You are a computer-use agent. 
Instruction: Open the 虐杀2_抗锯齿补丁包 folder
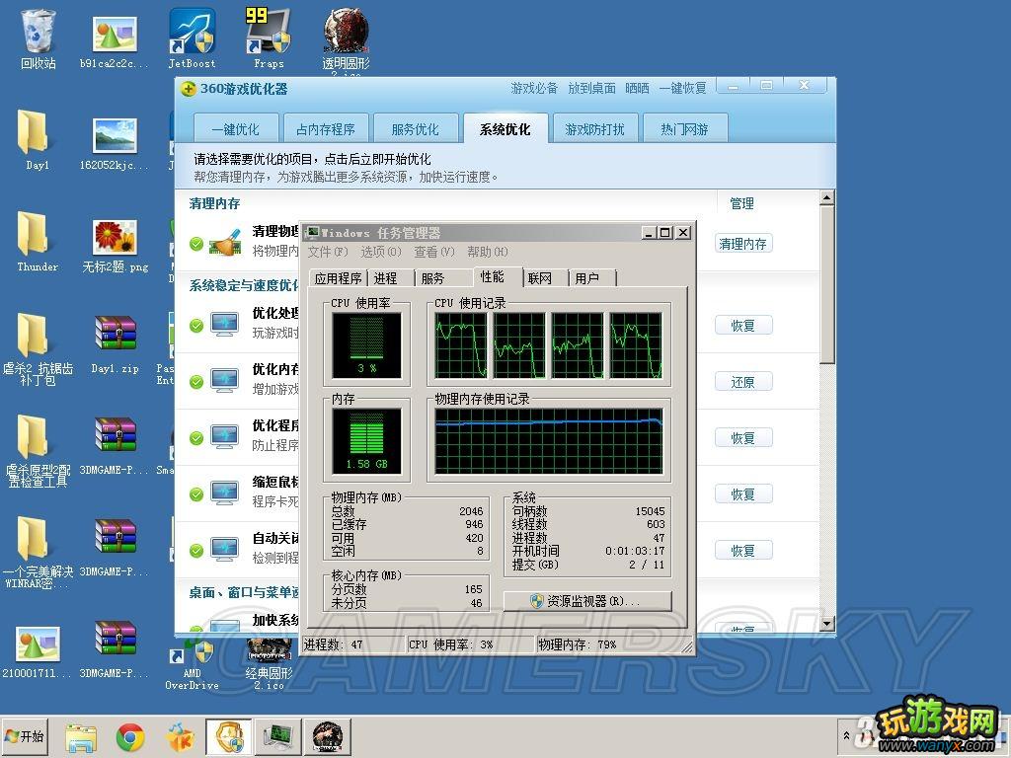tap(38, 348)
